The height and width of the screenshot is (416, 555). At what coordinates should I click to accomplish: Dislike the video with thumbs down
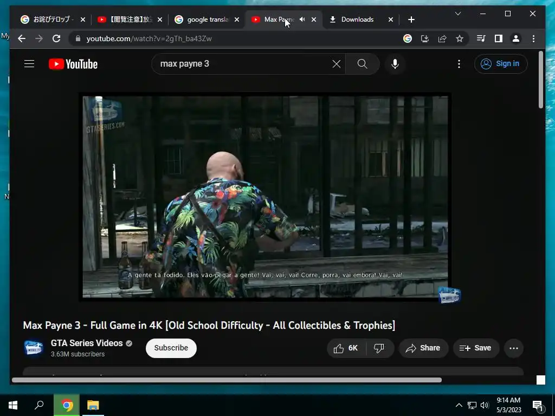(379, 348)
